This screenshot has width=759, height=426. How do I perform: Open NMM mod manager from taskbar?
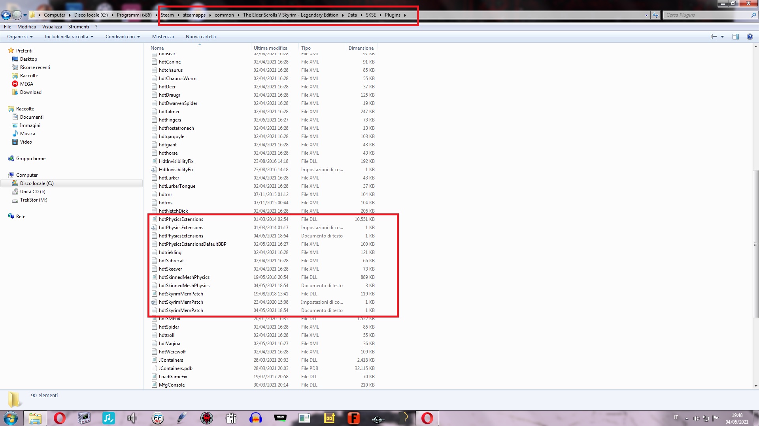[280, 418]
